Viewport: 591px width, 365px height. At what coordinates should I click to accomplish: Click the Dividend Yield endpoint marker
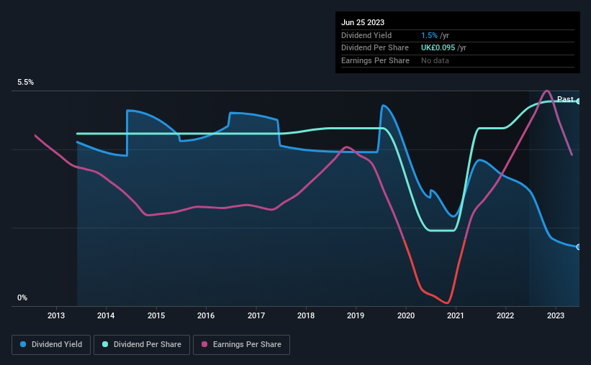[579, 247]
